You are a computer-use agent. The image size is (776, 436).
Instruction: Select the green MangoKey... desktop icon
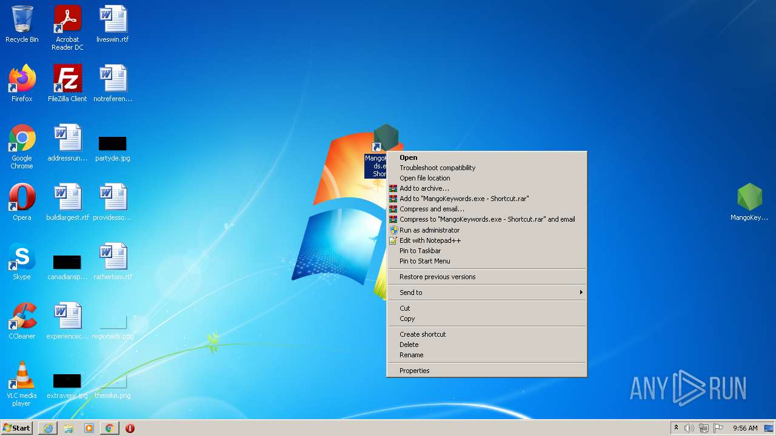[749, 202]
